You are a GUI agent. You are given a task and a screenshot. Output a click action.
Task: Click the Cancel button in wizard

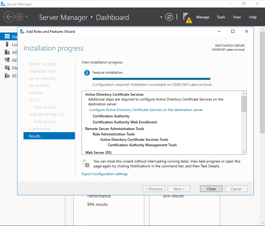point(236,189)
